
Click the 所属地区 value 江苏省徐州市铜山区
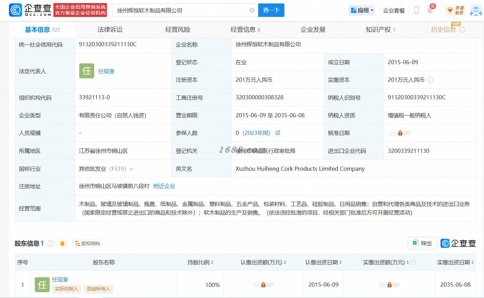click(x=103, y=151)
